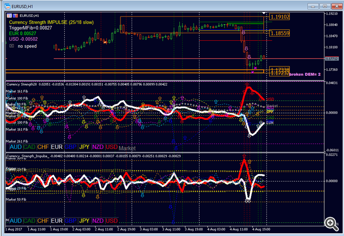Toggle CAD in the Currency Strength28 panel

pyautogui.click(x=29, y=147)
